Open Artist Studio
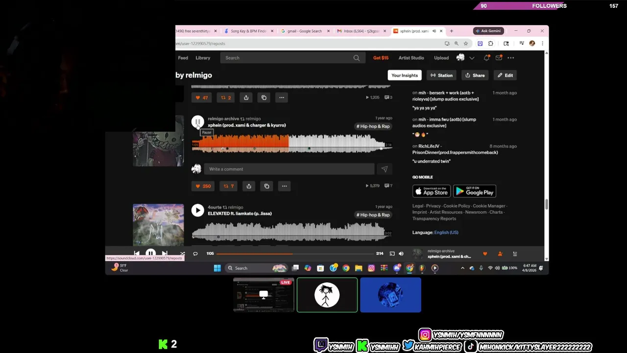This screenshot has height=353, width=627. 411,58
